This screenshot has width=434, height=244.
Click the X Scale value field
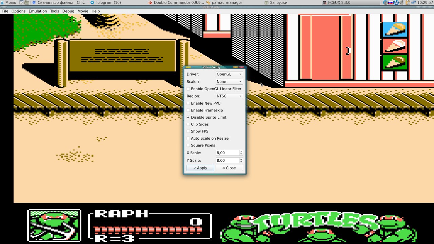[227, 153]
